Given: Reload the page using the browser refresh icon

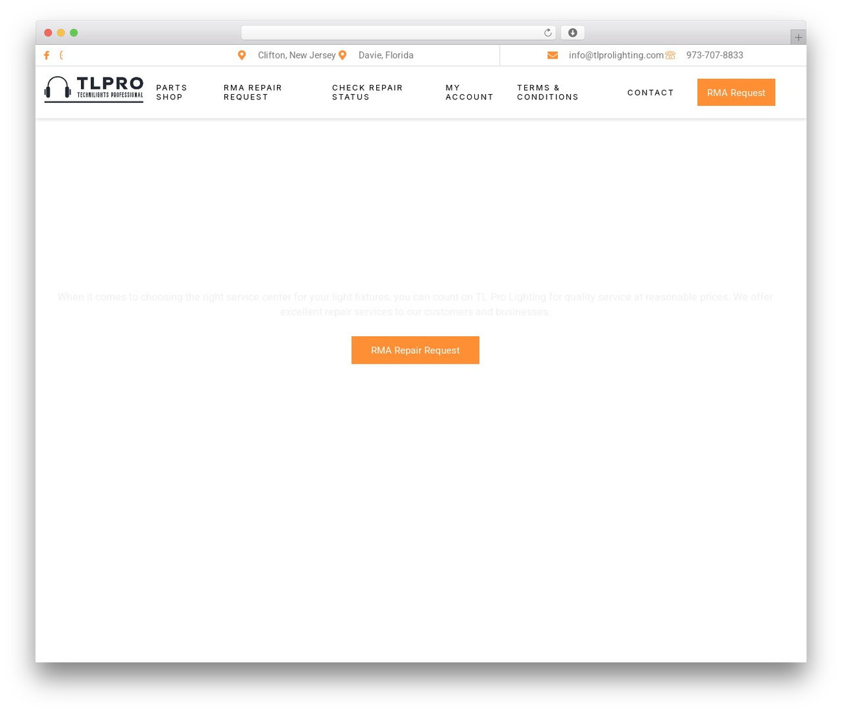Looking at the screenshot, I should (548, 33).
